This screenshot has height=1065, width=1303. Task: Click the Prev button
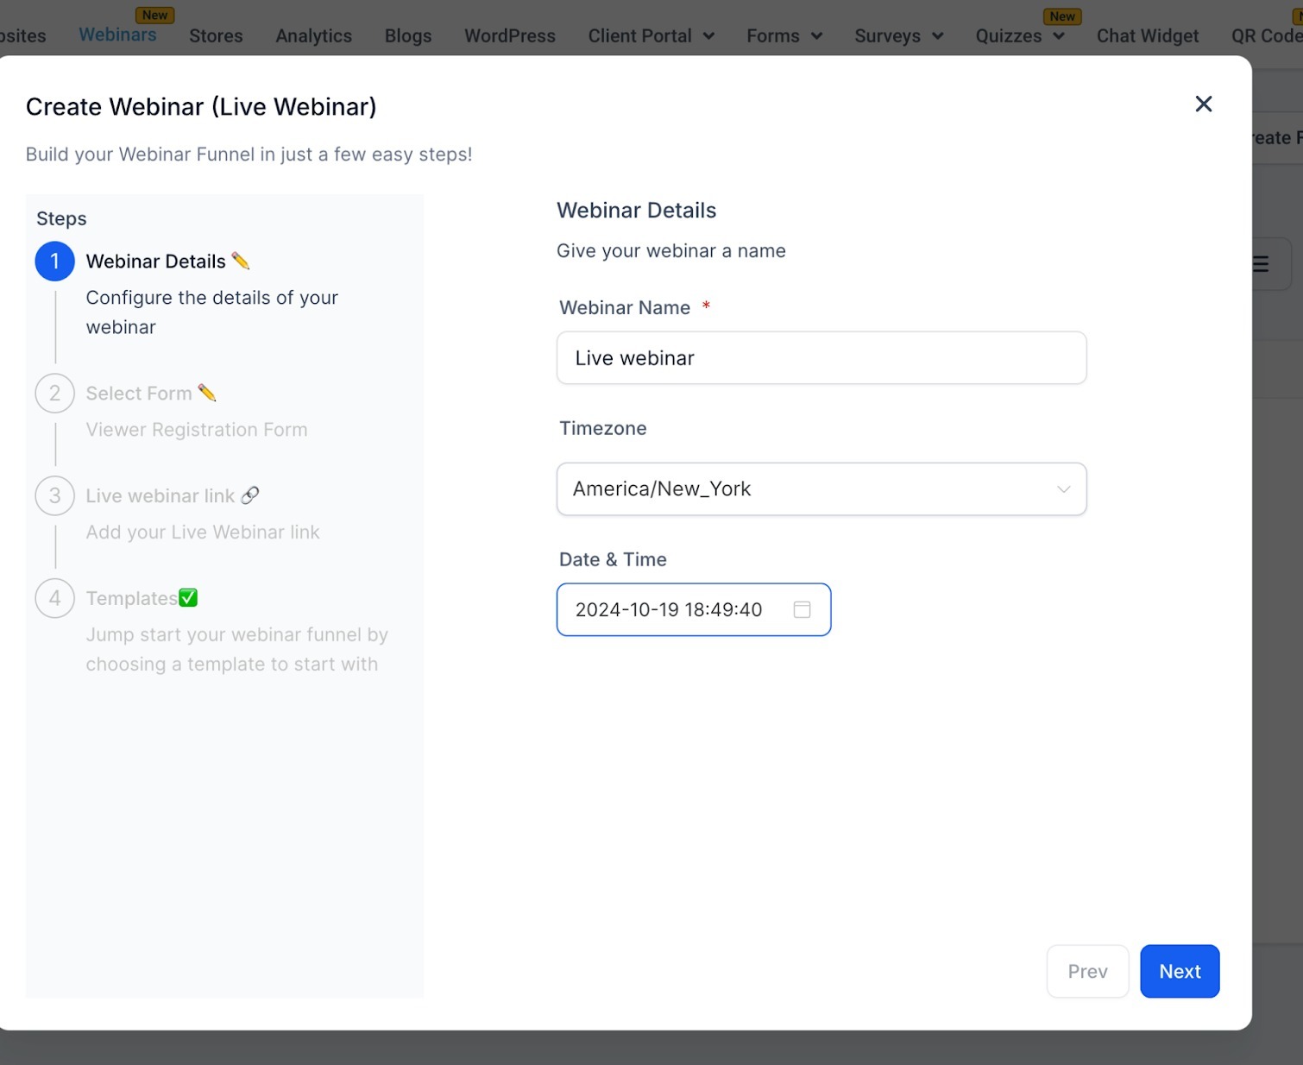[x=1088, y=972]
